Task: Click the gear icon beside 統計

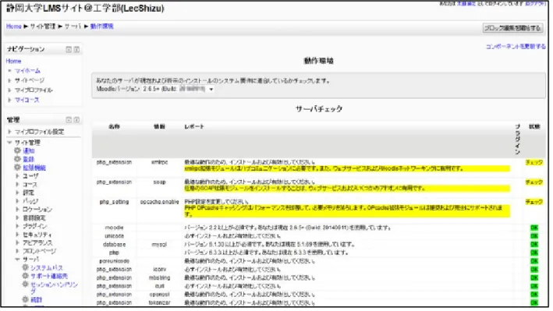Action: pos(26,299)
